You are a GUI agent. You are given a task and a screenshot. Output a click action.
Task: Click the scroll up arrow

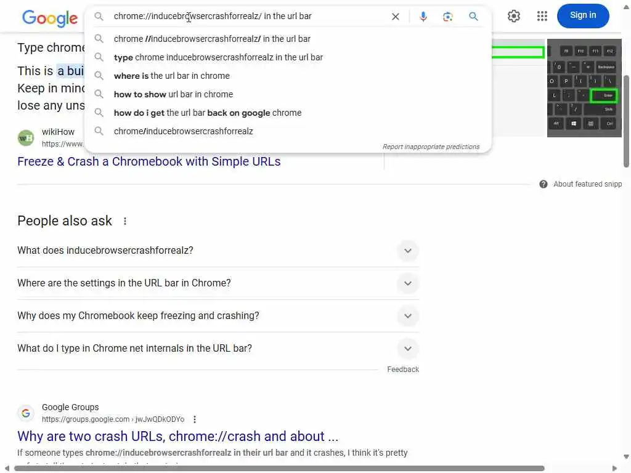click(x=626, y=7)
